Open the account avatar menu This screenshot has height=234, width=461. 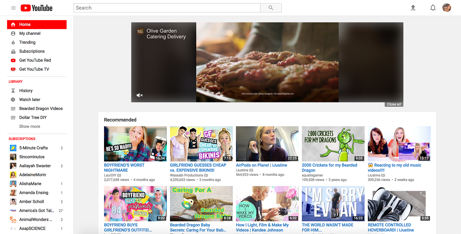tap(447, 8)
